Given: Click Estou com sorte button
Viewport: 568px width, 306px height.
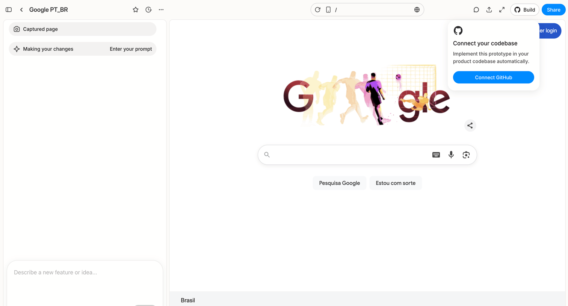Looking at the screenshot, I should pos(396,183).
